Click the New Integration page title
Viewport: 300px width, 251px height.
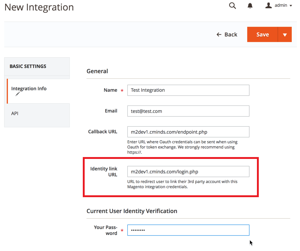39,7
